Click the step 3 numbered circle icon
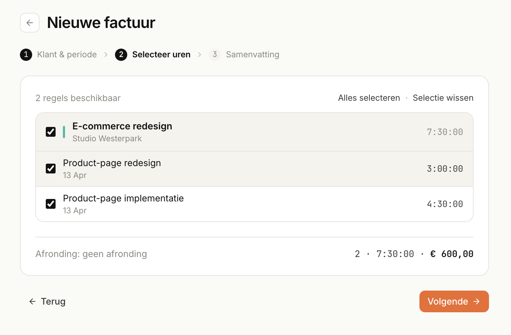 pos(215,55)
